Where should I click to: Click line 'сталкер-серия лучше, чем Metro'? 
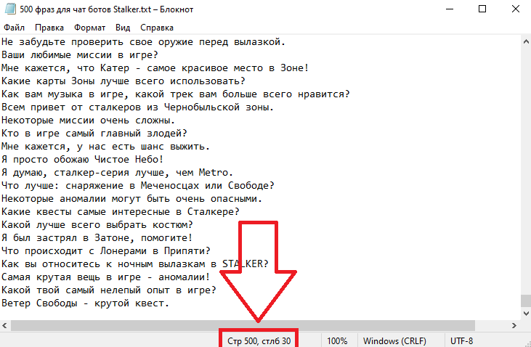click(x=117, y=173)
